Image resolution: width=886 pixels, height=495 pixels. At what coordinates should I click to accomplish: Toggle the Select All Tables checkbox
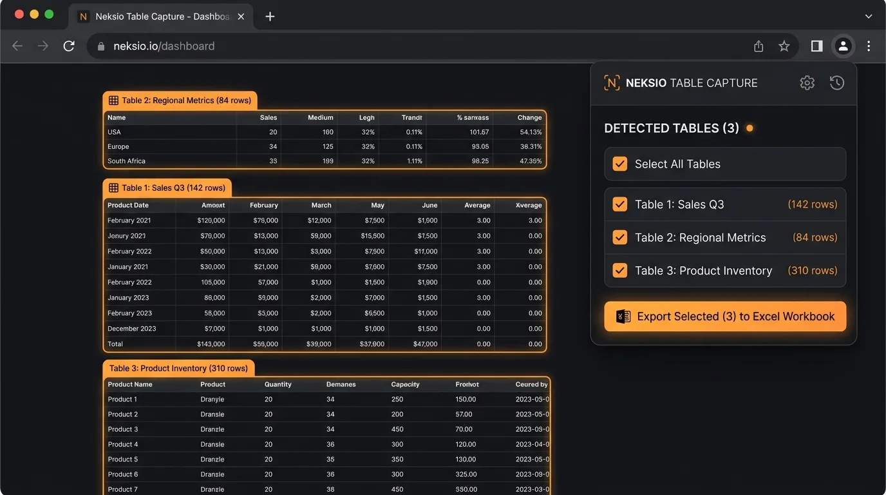[619, 164]
